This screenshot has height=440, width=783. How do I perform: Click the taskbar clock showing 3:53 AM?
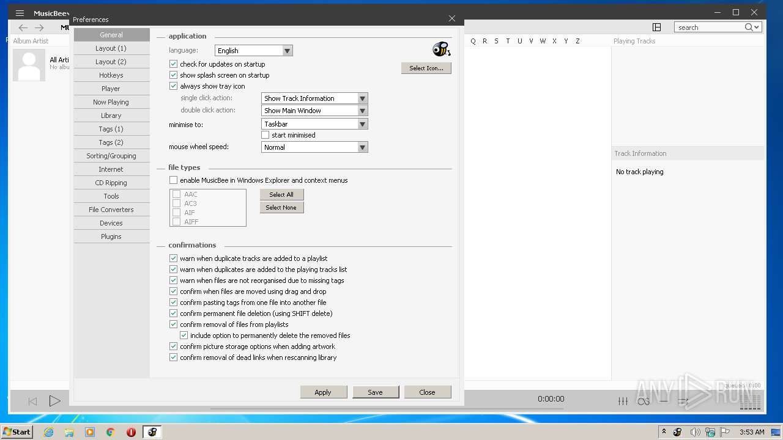pyautogui.click(x=752, y=432)
